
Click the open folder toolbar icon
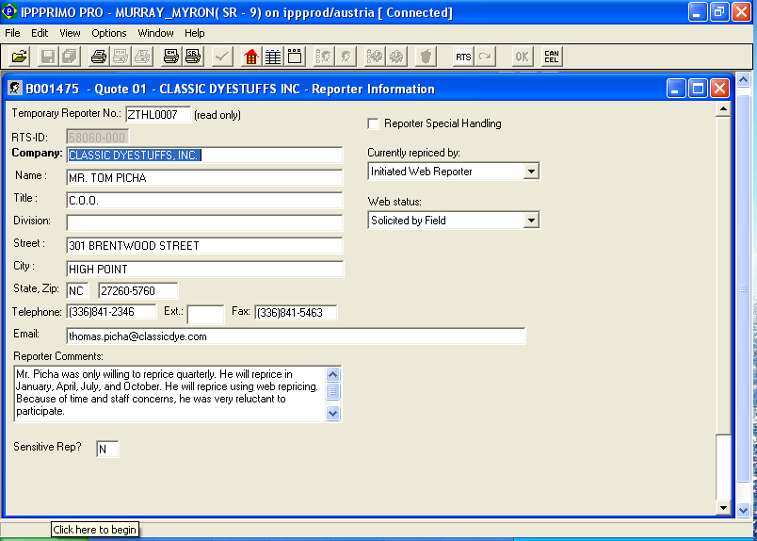point(19,57)
